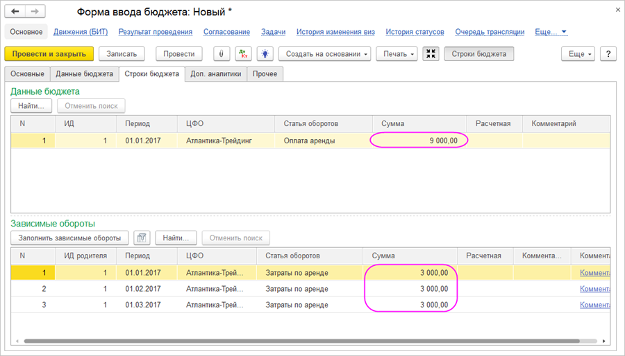Click the collapse arrows icon near Печать
The height and width of the screenshot is (356, 625).
coord(431,54)
